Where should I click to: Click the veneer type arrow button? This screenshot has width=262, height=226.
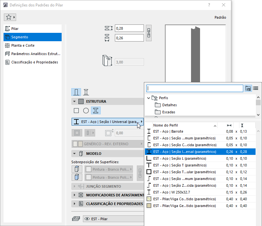[90, 133]
